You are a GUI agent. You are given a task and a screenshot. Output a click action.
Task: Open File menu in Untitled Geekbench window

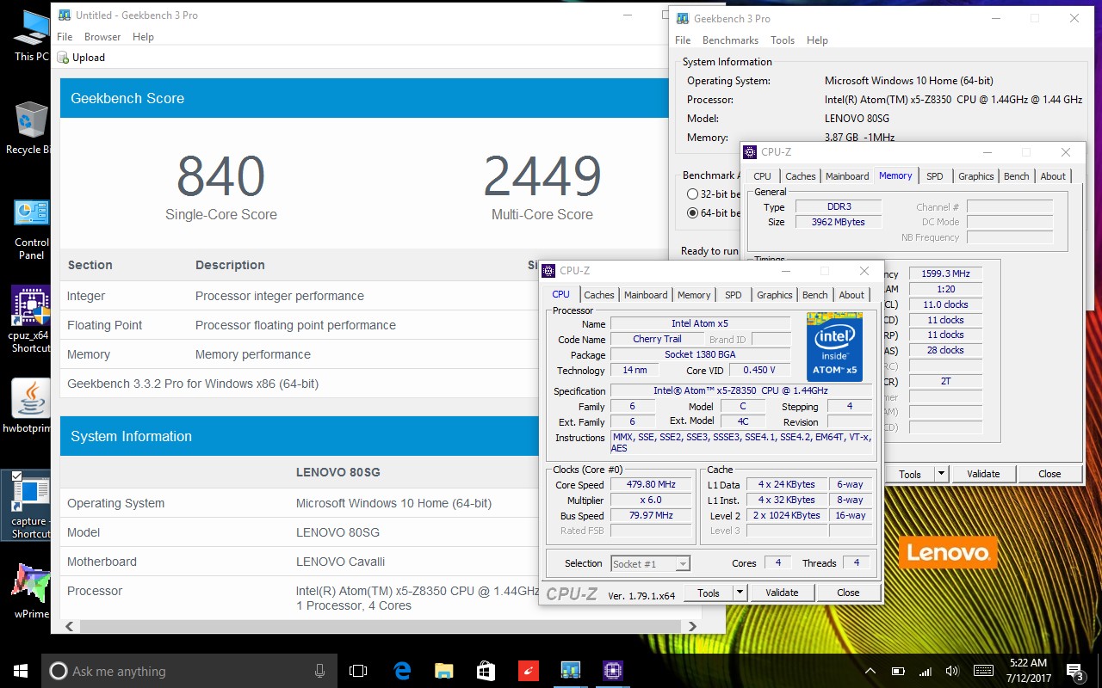click(x=65, y=37)
